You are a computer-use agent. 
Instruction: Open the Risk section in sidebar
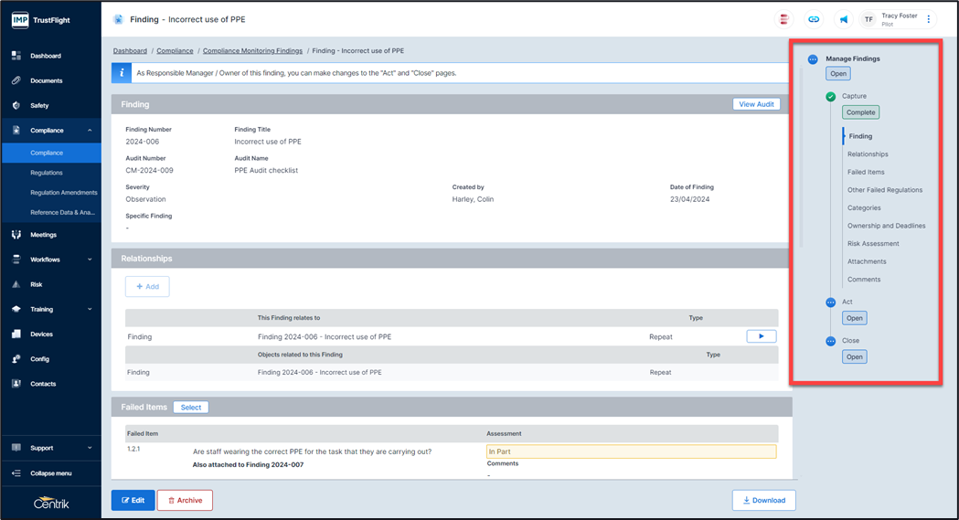click(37, 284)
